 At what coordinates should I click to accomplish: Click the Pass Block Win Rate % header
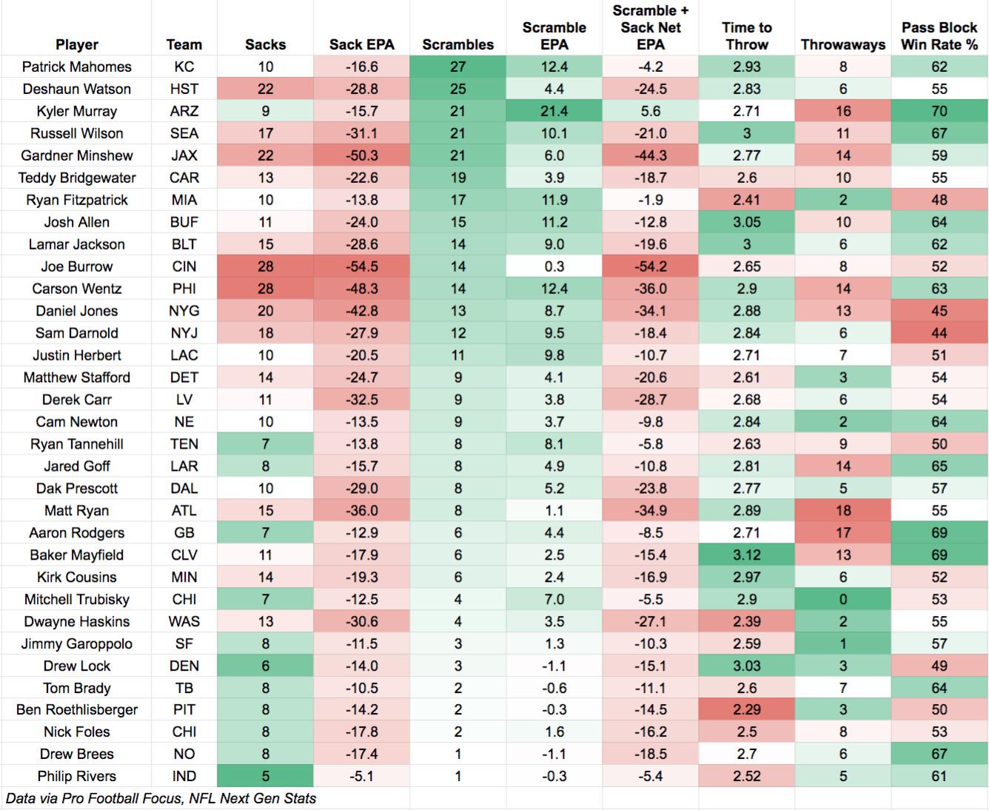click(x=939, y=36)
